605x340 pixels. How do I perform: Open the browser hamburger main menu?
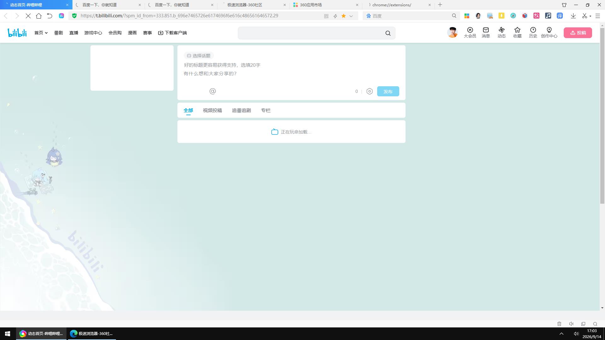[x=598, y=16]
